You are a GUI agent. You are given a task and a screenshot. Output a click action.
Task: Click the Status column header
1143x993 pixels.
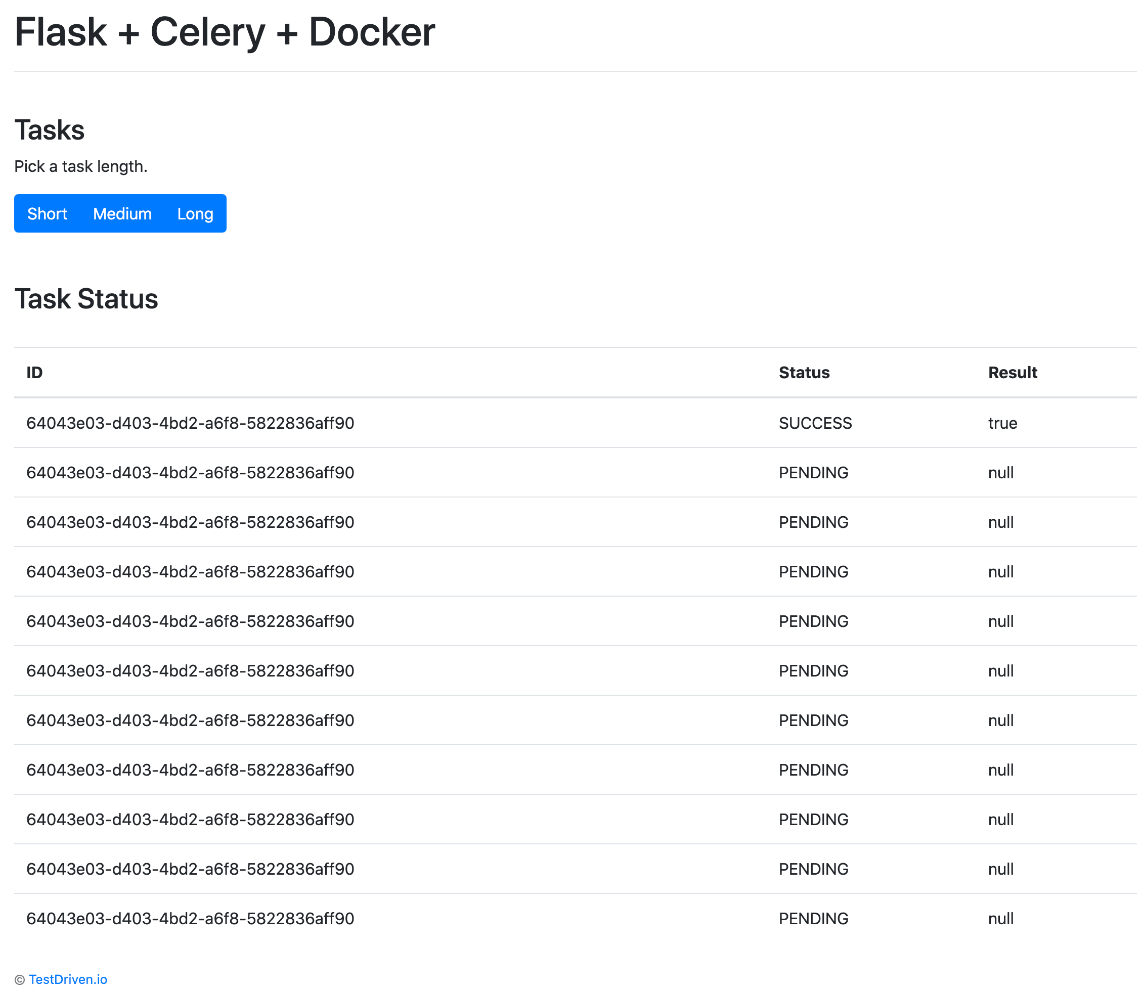click(804, 372)
